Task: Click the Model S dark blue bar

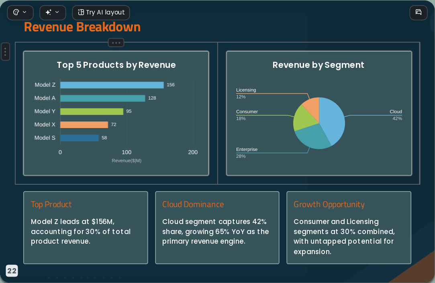Action: [x=80, y=138]
